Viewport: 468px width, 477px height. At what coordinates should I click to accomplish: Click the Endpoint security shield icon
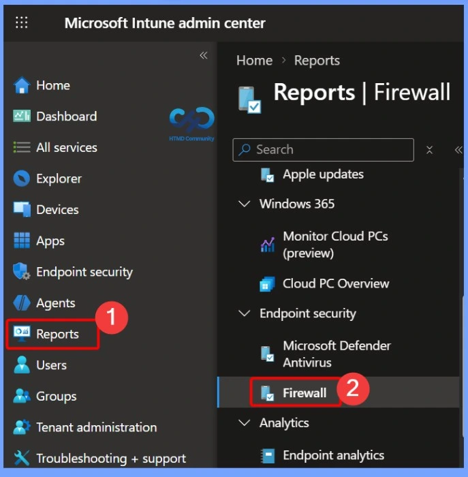[x=22, y=271]
